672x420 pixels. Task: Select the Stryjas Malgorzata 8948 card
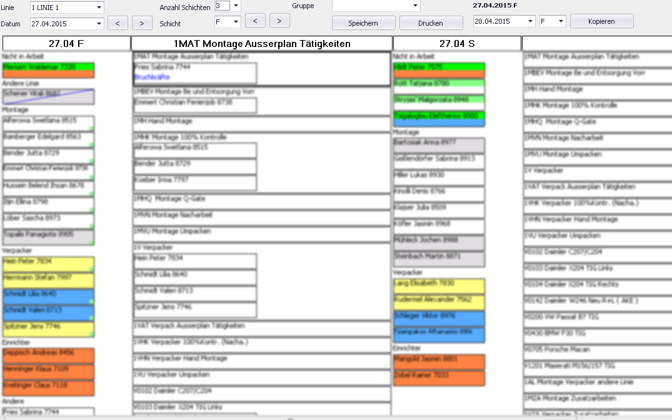pos(439,103)
